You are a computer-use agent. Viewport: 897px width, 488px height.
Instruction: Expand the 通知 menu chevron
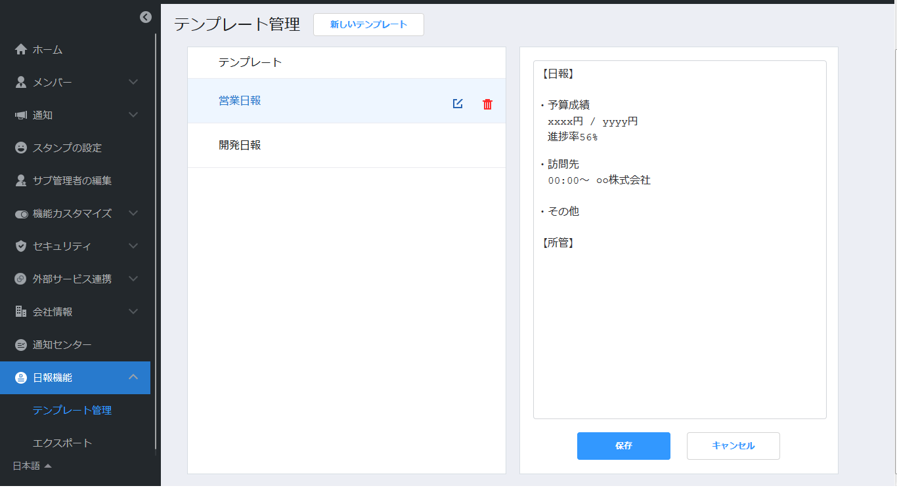point(133,115)
